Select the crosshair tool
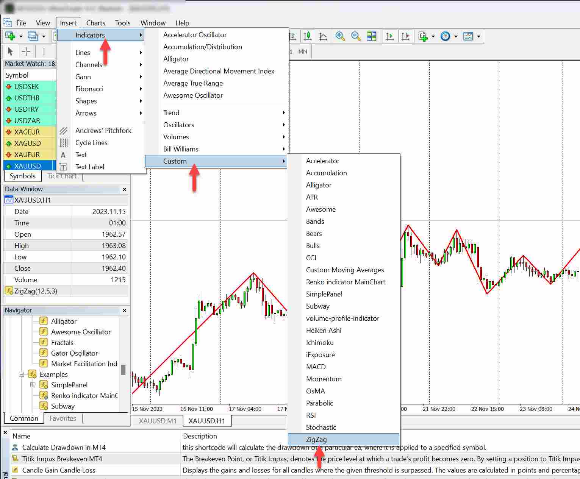The width and height of the screenshot is (580, 479). 26,51
